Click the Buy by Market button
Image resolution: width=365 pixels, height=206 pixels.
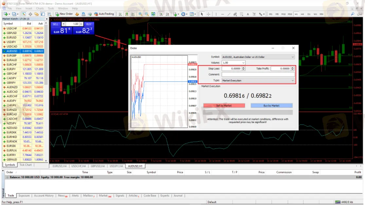[271, 106]
